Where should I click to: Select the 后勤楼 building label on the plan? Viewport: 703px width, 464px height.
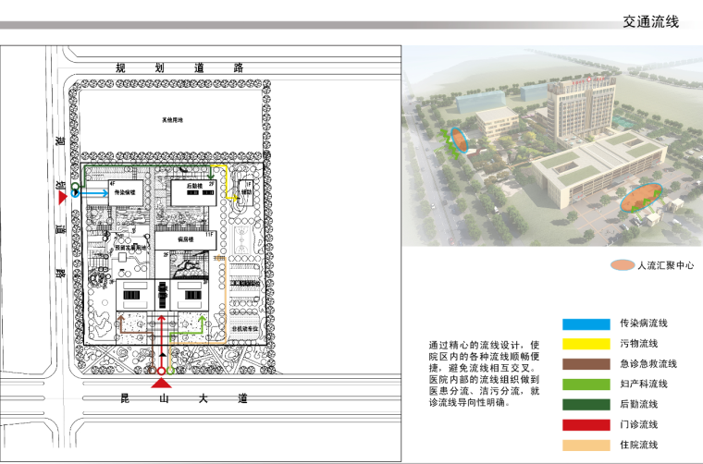(x=194, y=187)
